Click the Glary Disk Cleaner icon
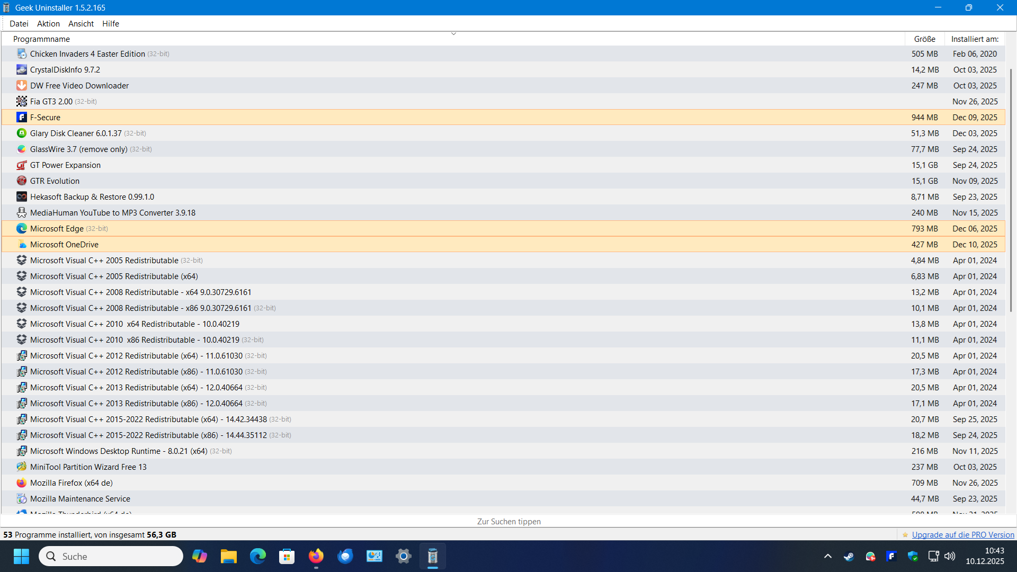1017x572 pixels. coord(21,133)
